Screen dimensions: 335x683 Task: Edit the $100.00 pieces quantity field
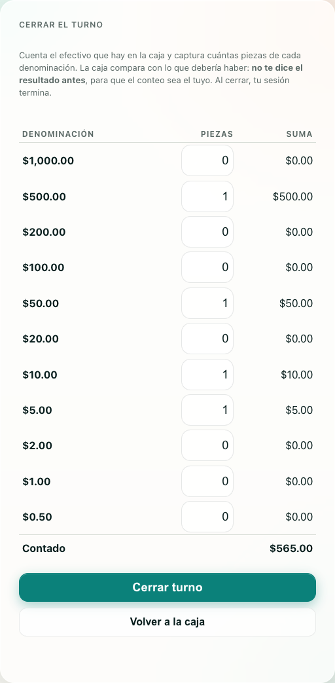pos(207,267)
